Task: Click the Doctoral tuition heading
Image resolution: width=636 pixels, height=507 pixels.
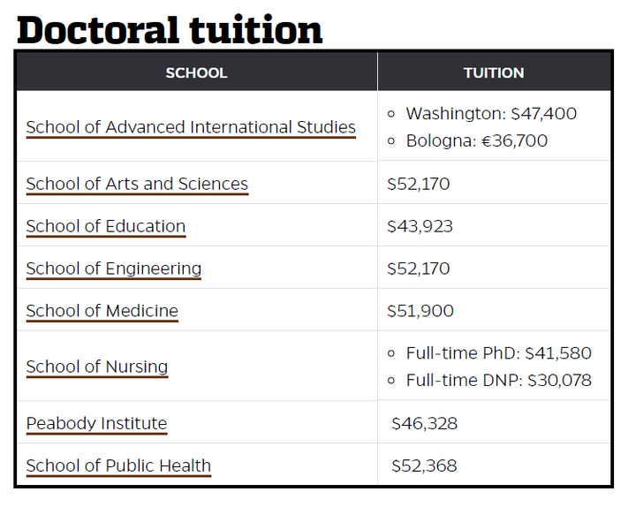Action: [170, 29]
